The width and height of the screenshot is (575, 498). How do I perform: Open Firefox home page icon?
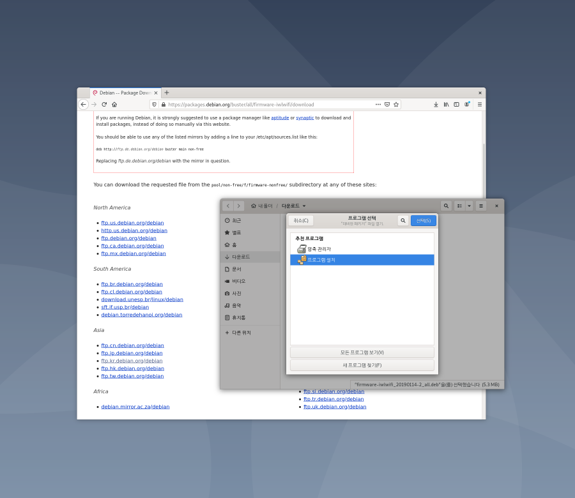(114, 105)
